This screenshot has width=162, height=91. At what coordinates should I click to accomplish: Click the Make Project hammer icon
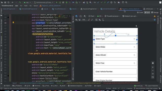point(20,2)
